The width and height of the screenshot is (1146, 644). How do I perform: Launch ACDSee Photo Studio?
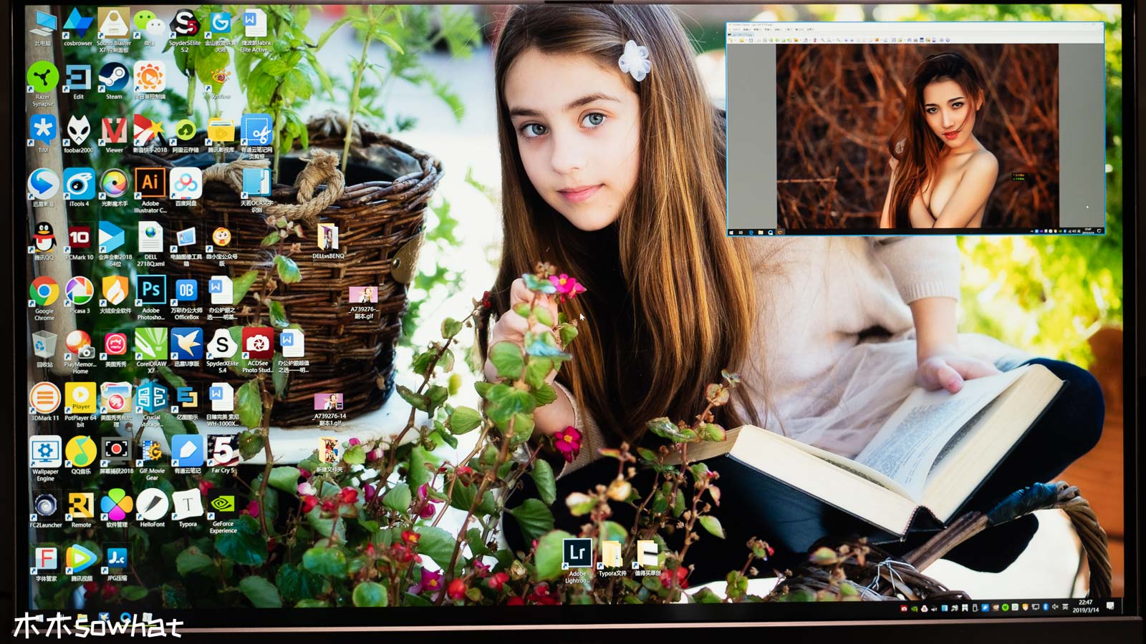(x=257, y=352)
